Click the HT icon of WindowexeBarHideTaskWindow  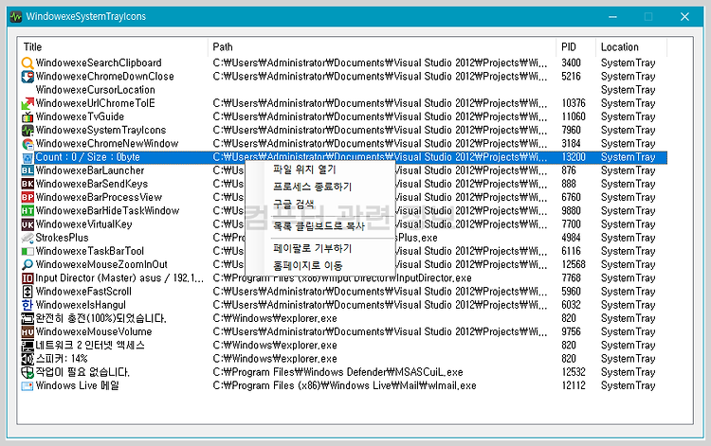tap(27, 211)
